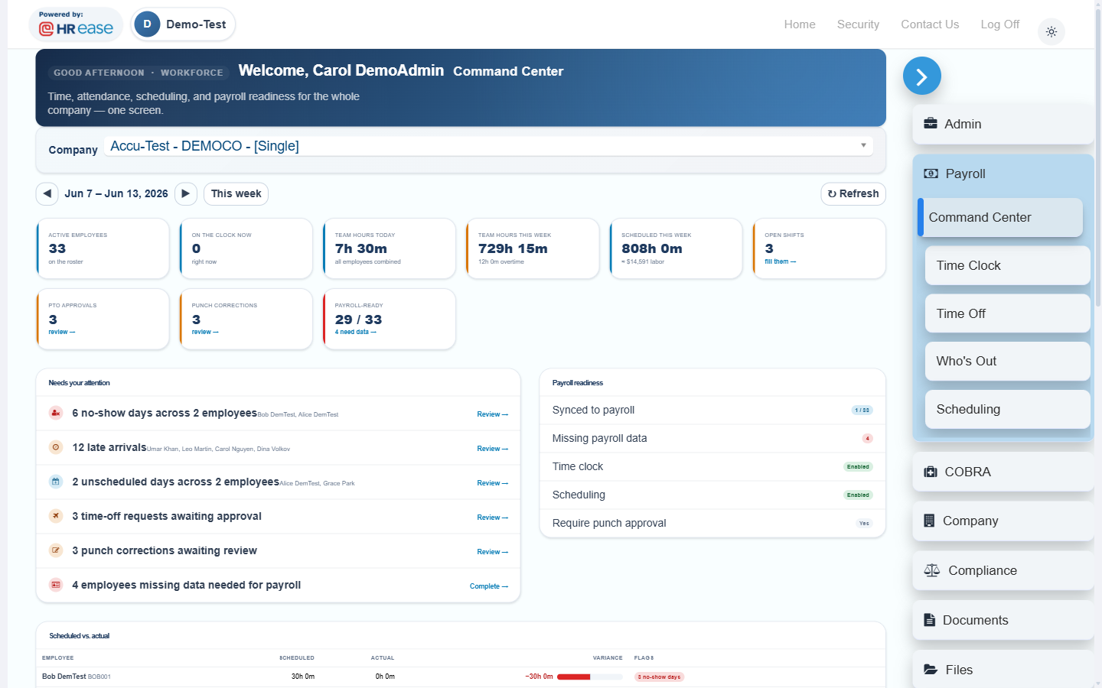Collapse sidebar with blue chevron button
This screenshot has width=1102, height=688.
922,76
